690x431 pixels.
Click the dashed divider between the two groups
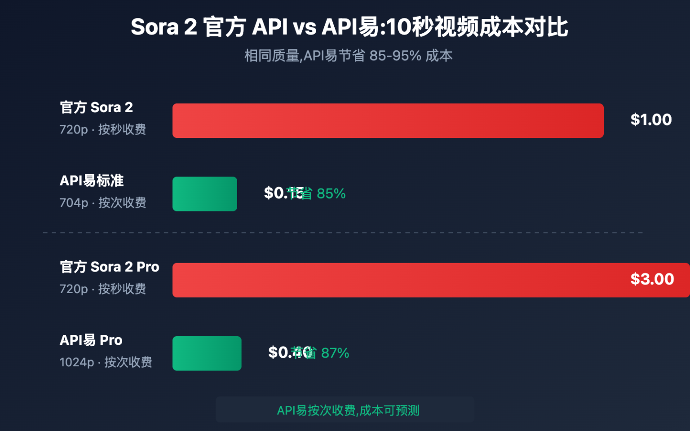(342, 233)
